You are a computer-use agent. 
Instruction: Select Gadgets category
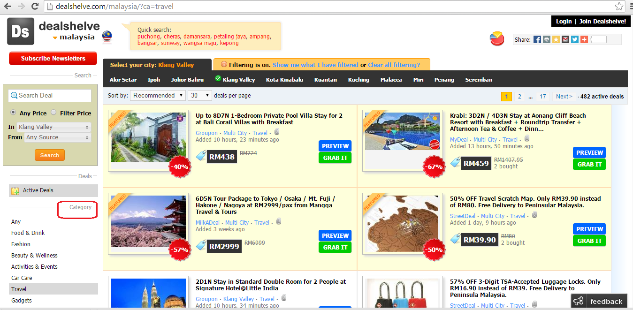tap(22, 300)
